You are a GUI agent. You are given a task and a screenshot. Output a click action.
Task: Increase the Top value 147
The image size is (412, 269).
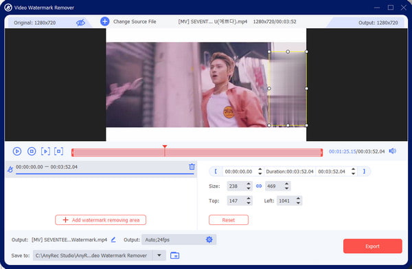coord(249,198)
